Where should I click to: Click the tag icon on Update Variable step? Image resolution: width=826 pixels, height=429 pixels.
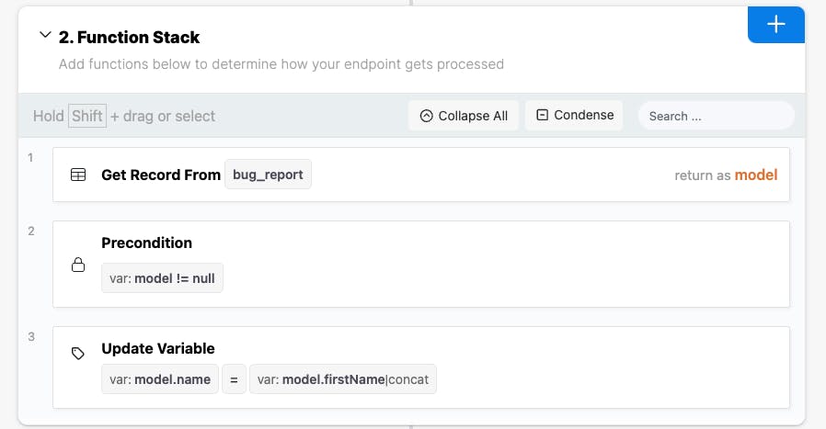click(x=78, y=353)
